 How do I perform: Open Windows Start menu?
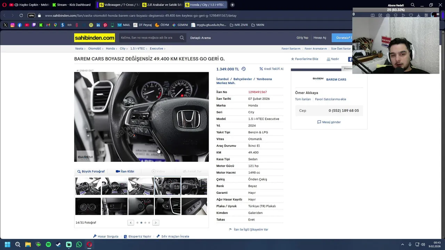tap(8, 244)
